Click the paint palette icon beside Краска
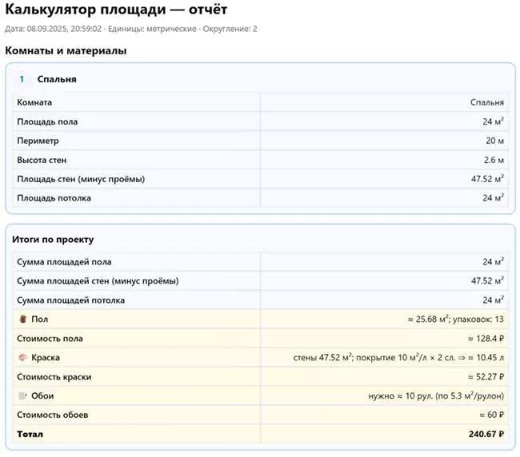Viewport: 520px width, 457px height. pos(22,357)
